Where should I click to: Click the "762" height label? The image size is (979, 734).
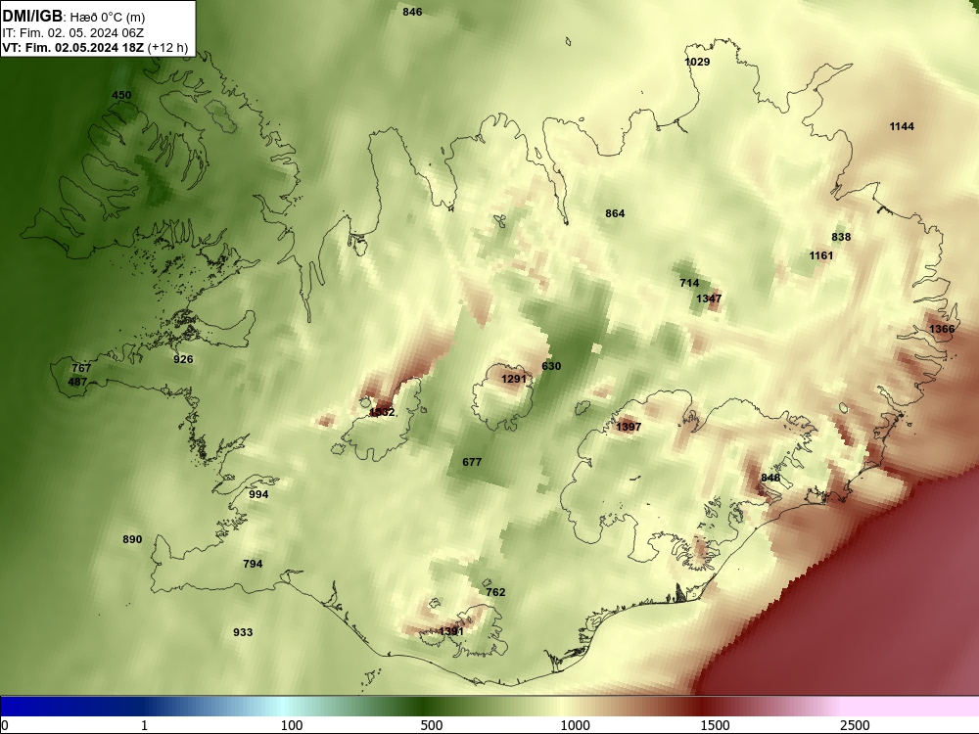[x=495, y=592]
